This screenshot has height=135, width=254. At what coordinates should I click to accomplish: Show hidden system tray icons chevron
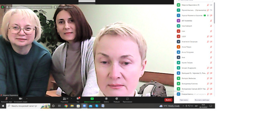pos(184,106)
